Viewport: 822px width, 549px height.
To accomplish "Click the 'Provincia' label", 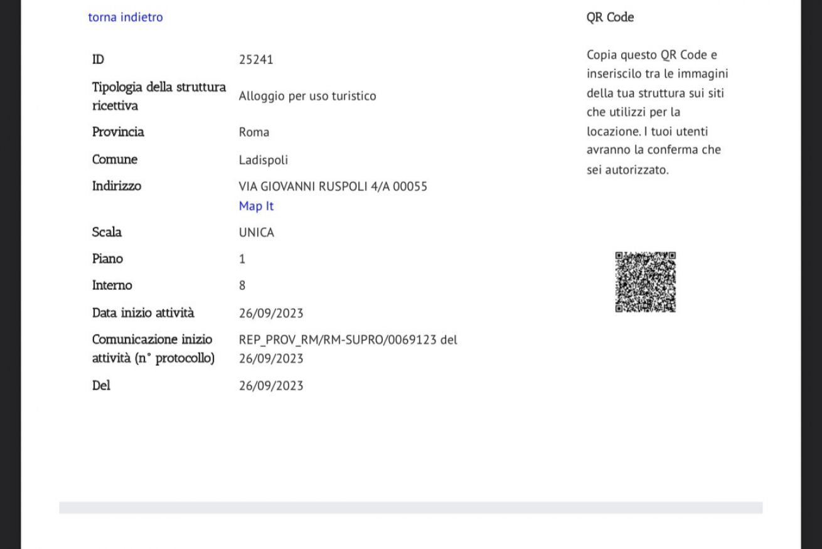I will coord(118,132).
